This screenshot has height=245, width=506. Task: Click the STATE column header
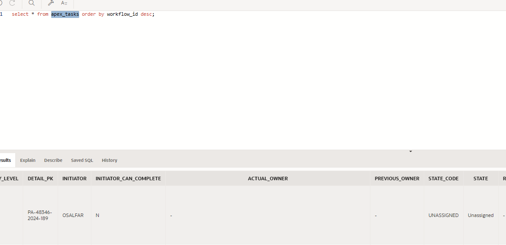point(481,178)
